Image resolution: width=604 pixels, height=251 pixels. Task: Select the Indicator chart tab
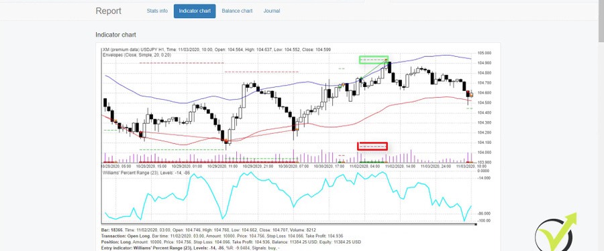tap(195, 11)
